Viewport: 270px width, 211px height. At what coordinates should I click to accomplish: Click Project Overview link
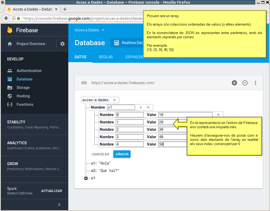coord(31,44)
